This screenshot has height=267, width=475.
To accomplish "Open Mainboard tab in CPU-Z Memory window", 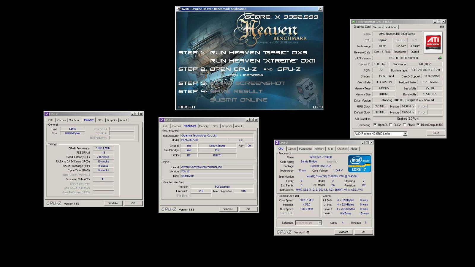I will (75, 120).
